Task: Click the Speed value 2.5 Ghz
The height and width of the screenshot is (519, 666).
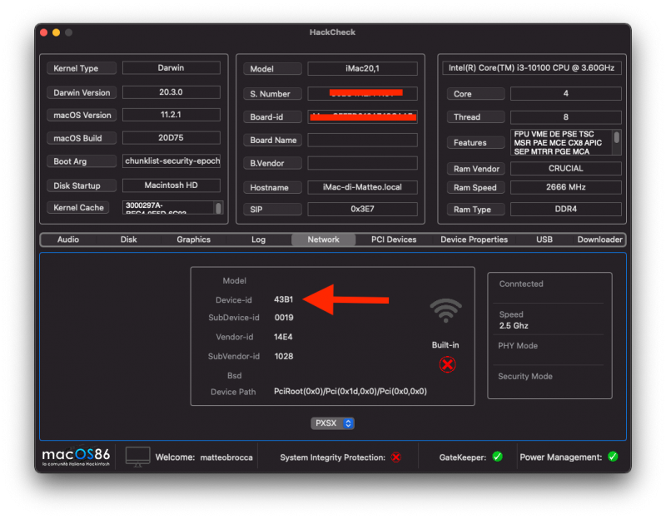Action: pos(514,326)
